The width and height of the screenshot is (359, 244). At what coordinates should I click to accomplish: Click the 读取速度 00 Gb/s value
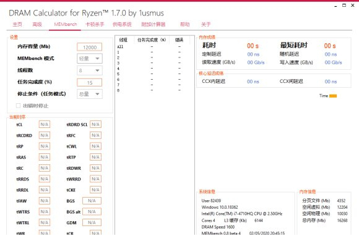(256, 62)
